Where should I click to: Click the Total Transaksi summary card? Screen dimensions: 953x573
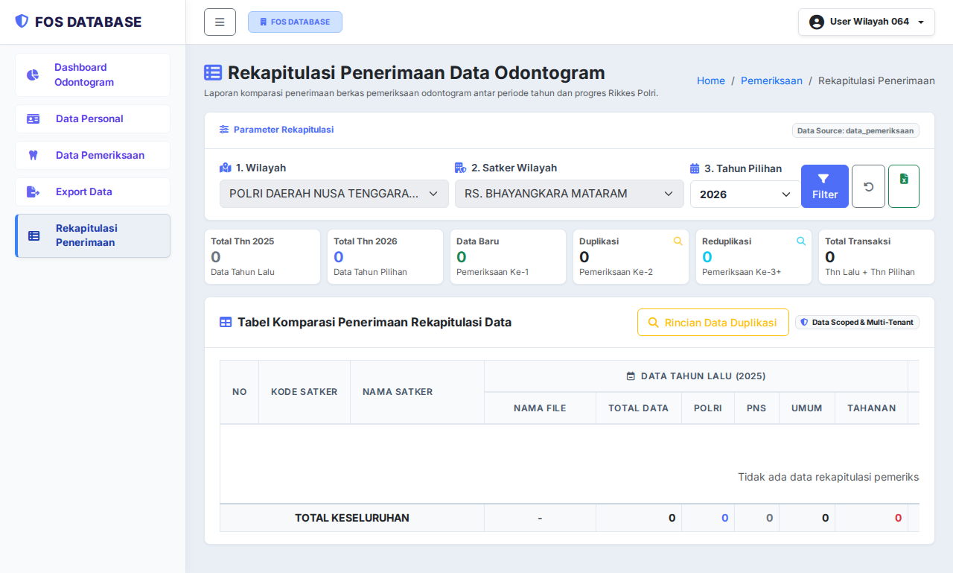876,256
